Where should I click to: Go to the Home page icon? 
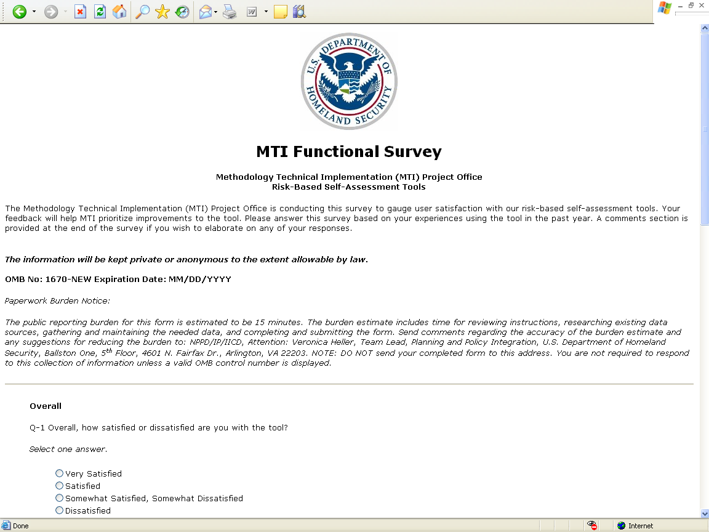coord(119,12)
